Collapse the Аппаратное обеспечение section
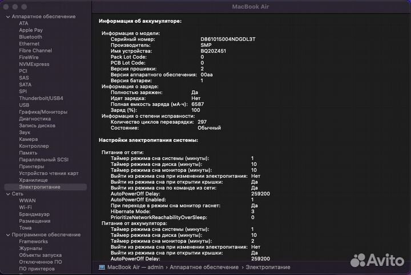The width and height of the screenshot is (411, 275). point(8,17)
